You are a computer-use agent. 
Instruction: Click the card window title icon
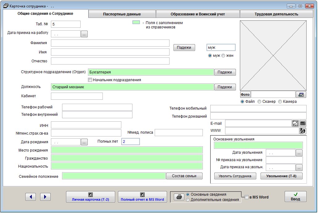point(6,6)
